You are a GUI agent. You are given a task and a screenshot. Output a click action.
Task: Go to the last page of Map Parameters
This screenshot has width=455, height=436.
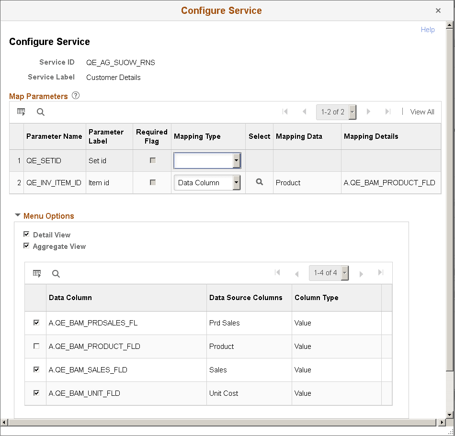(388, 112)
